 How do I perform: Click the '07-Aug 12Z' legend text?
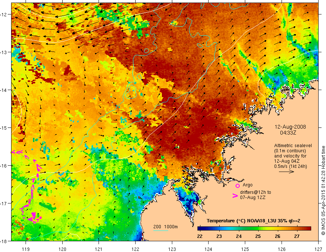click(253, 198)
